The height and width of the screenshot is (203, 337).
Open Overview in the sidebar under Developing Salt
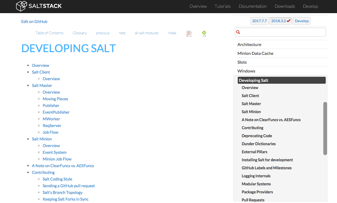[250, 88]
